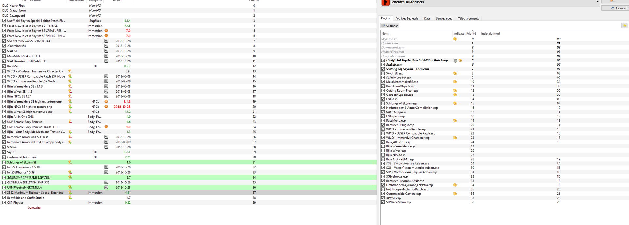The height and width of the screenshot is (225, 629).
Task: Click conflict indicator on WICO USSEP Compatible Patch
Action: [70, 76]
